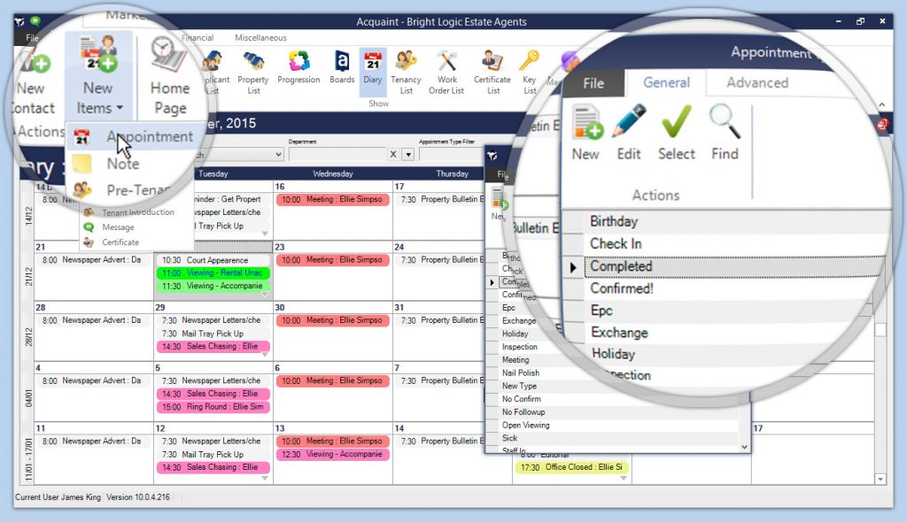Screen dimensions: 907x522
Task: Click the magnified Edit pencil icon
Action: 629,133
